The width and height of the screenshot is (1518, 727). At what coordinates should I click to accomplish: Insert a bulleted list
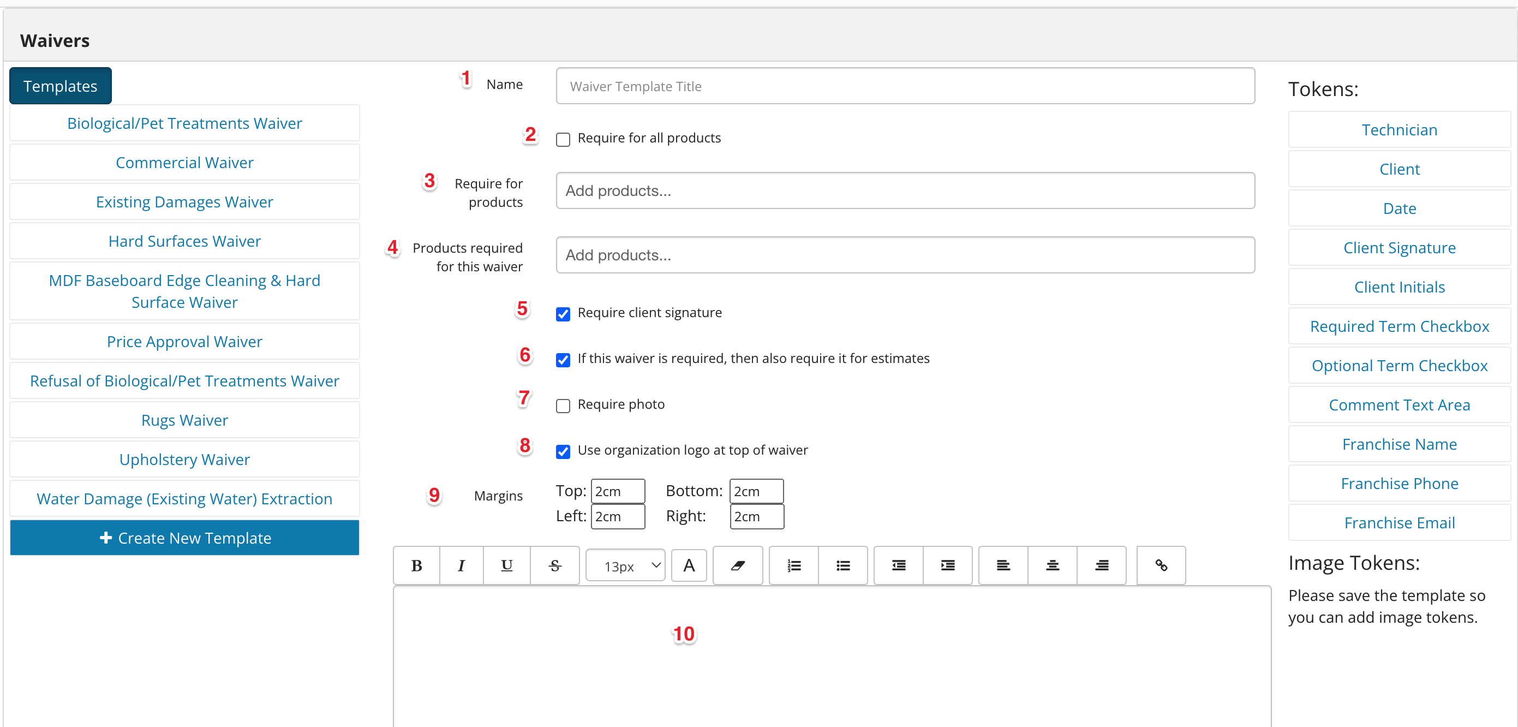point(843,565)
